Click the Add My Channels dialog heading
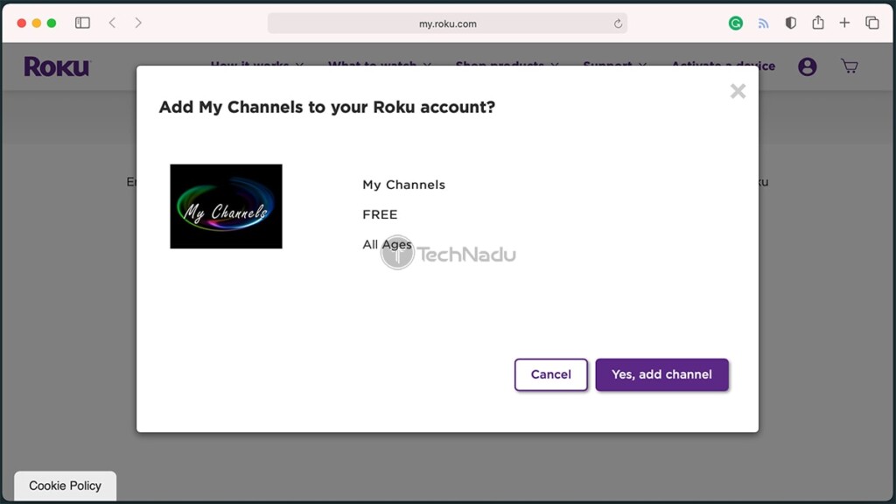The image size is (896, 504). [327, 107]
